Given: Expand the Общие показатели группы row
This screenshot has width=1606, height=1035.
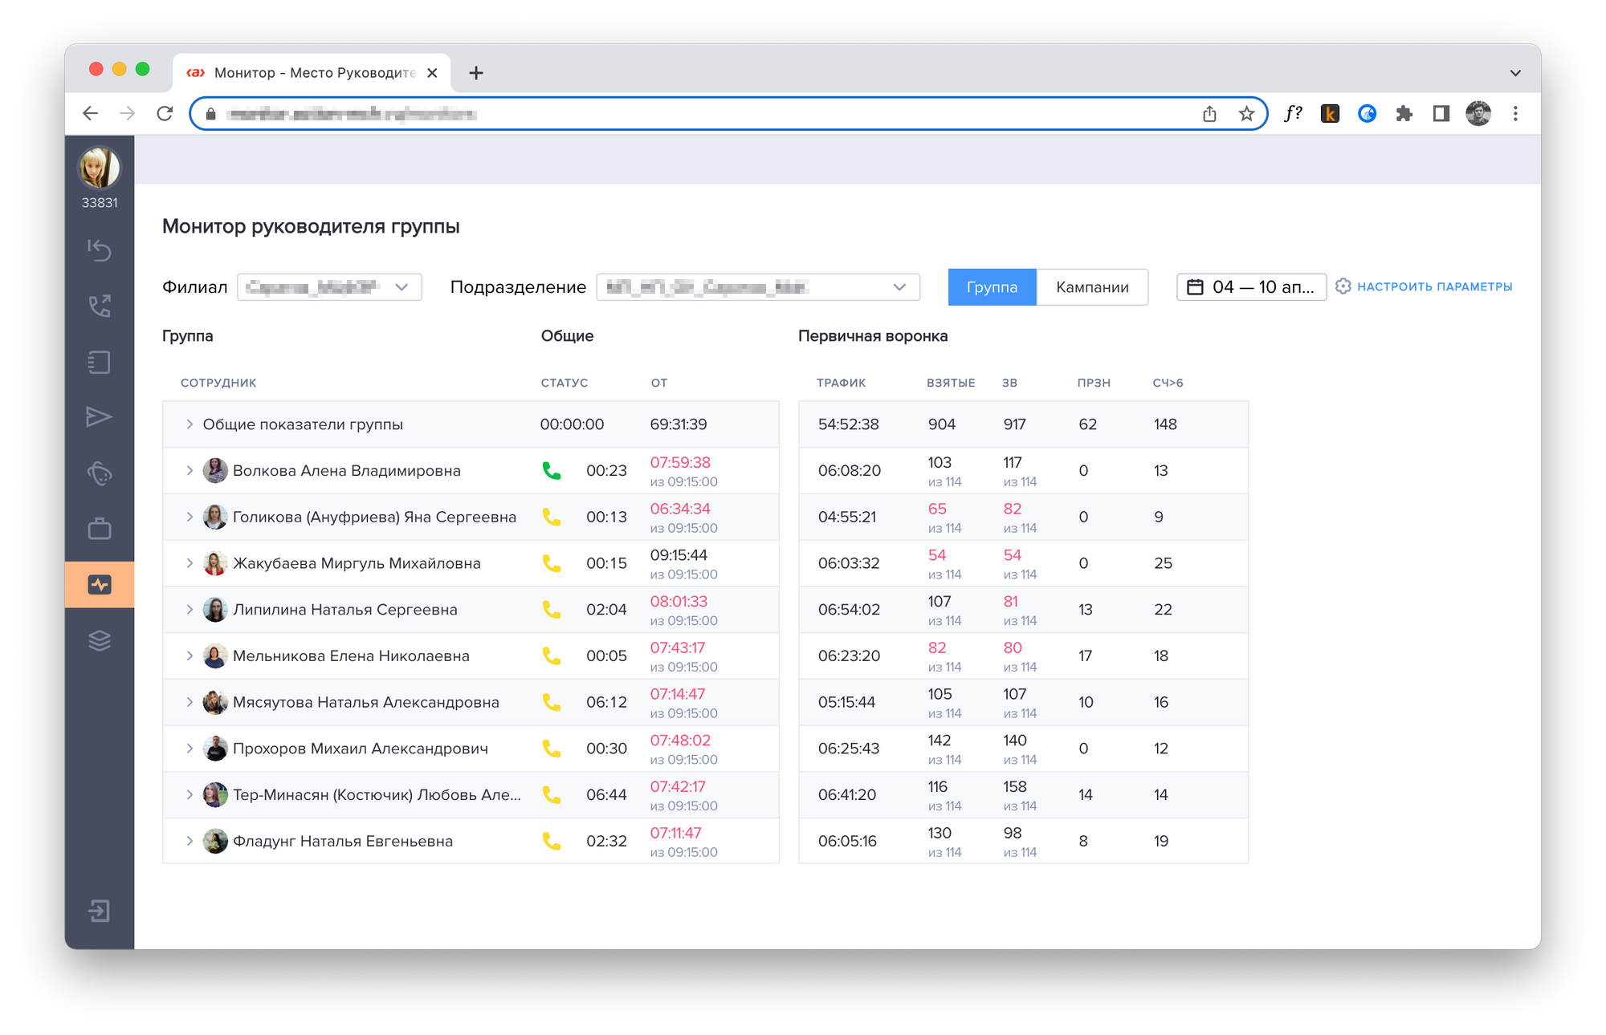Looking at the screenshot, I should 190,424.
